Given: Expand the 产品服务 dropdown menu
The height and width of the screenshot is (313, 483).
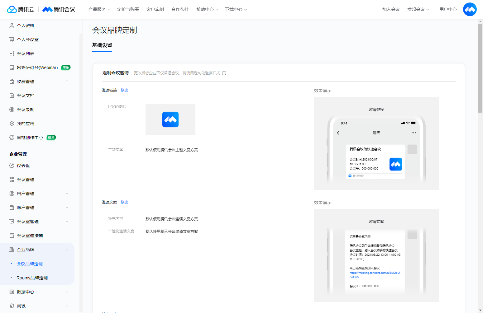Looking at the screenshot, I should (99, 9).
